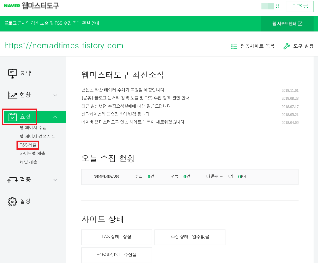Click the 웹마스터도구 최신소식 heading

(x=123, y=75)
